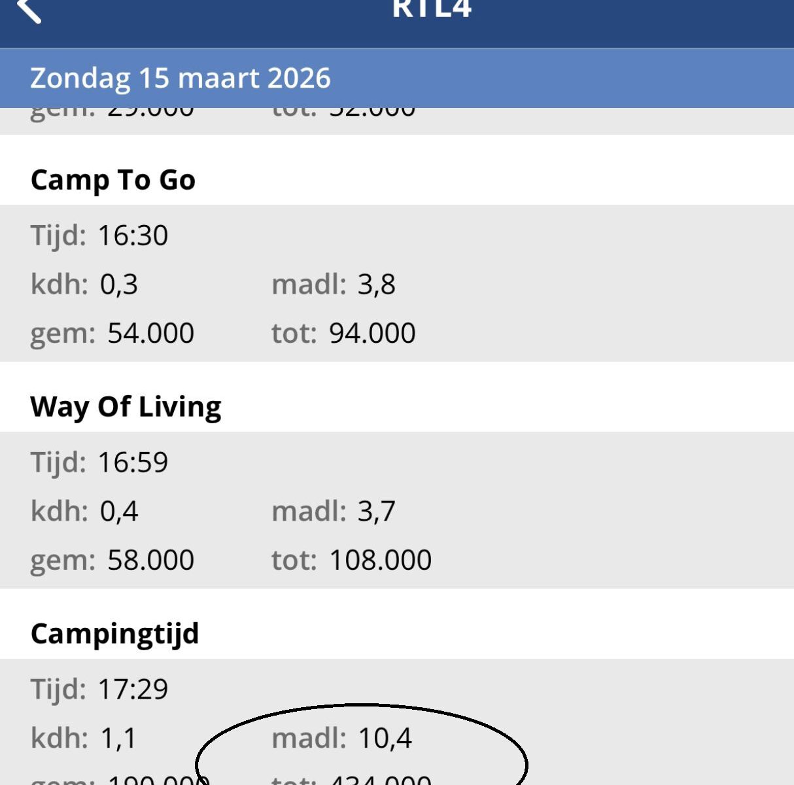
Task: Select the Zondag 15 maart 2026 date bar
Action: 181,78
